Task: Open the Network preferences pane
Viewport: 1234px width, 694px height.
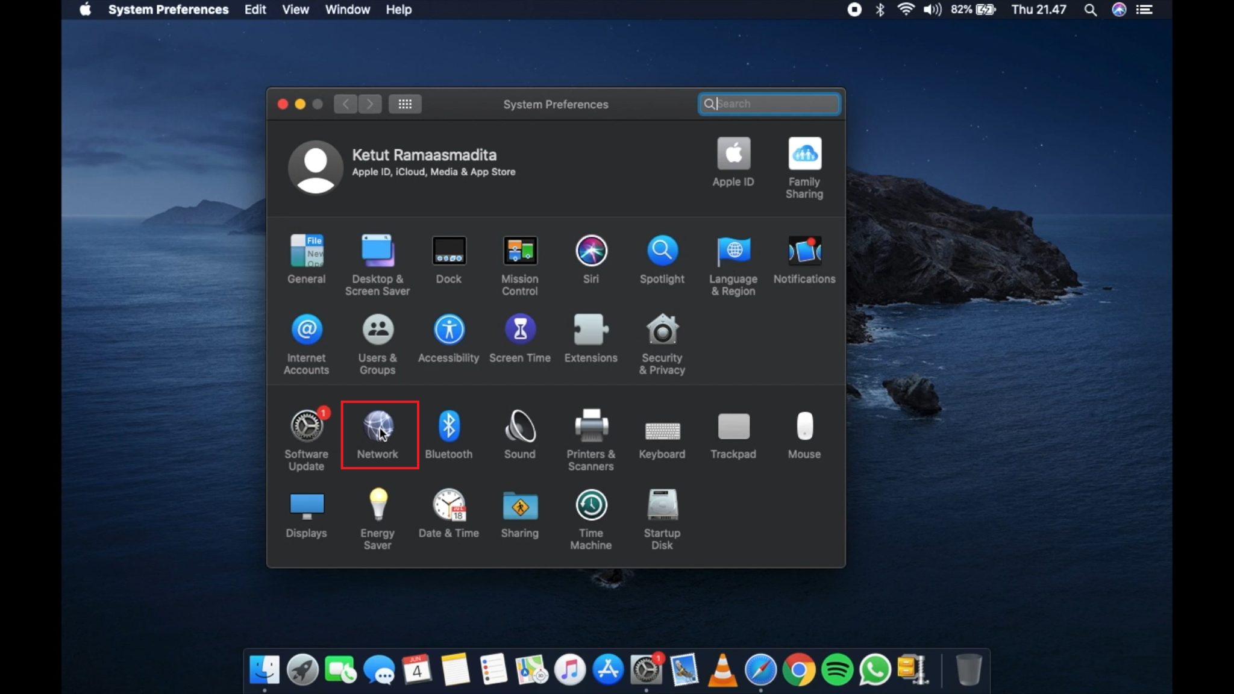Action: click(x=378, y=434)
